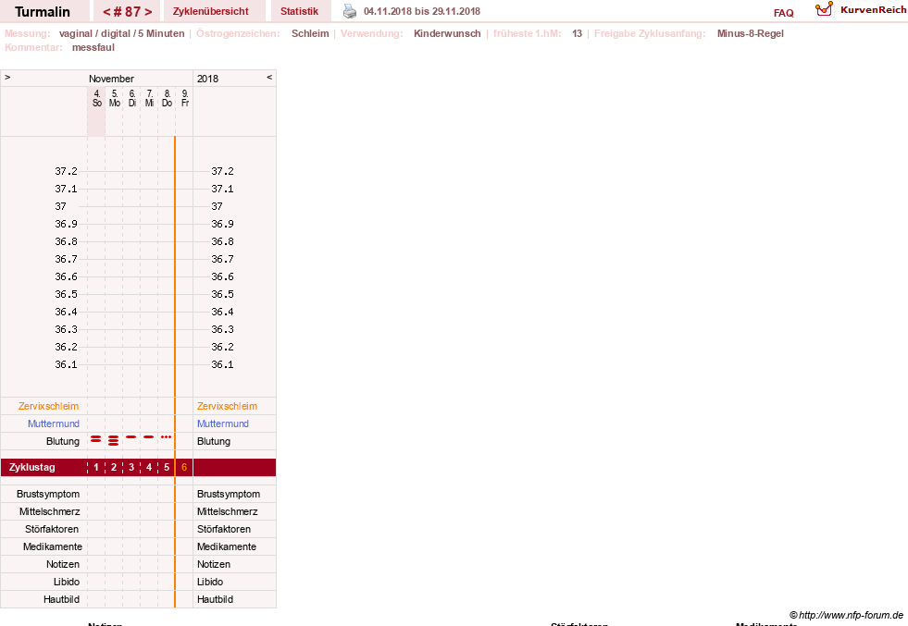Click the nfp-forum.de copyright text
The height and width of the screenshot is (626, 908).
coord(846,615)
